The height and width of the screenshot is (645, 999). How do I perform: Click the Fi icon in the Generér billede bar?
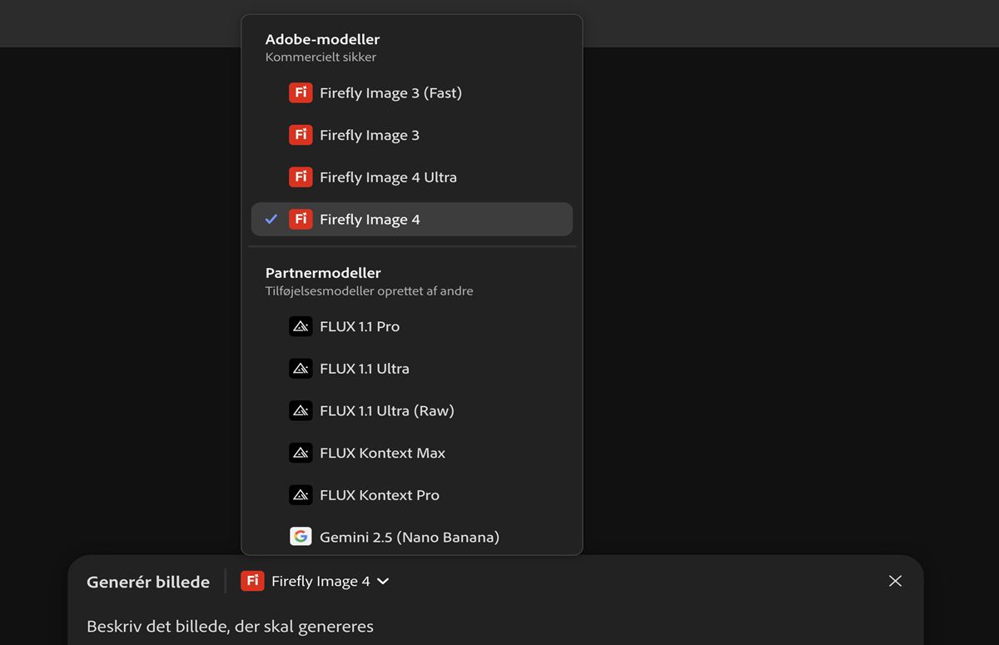[252, 580]
